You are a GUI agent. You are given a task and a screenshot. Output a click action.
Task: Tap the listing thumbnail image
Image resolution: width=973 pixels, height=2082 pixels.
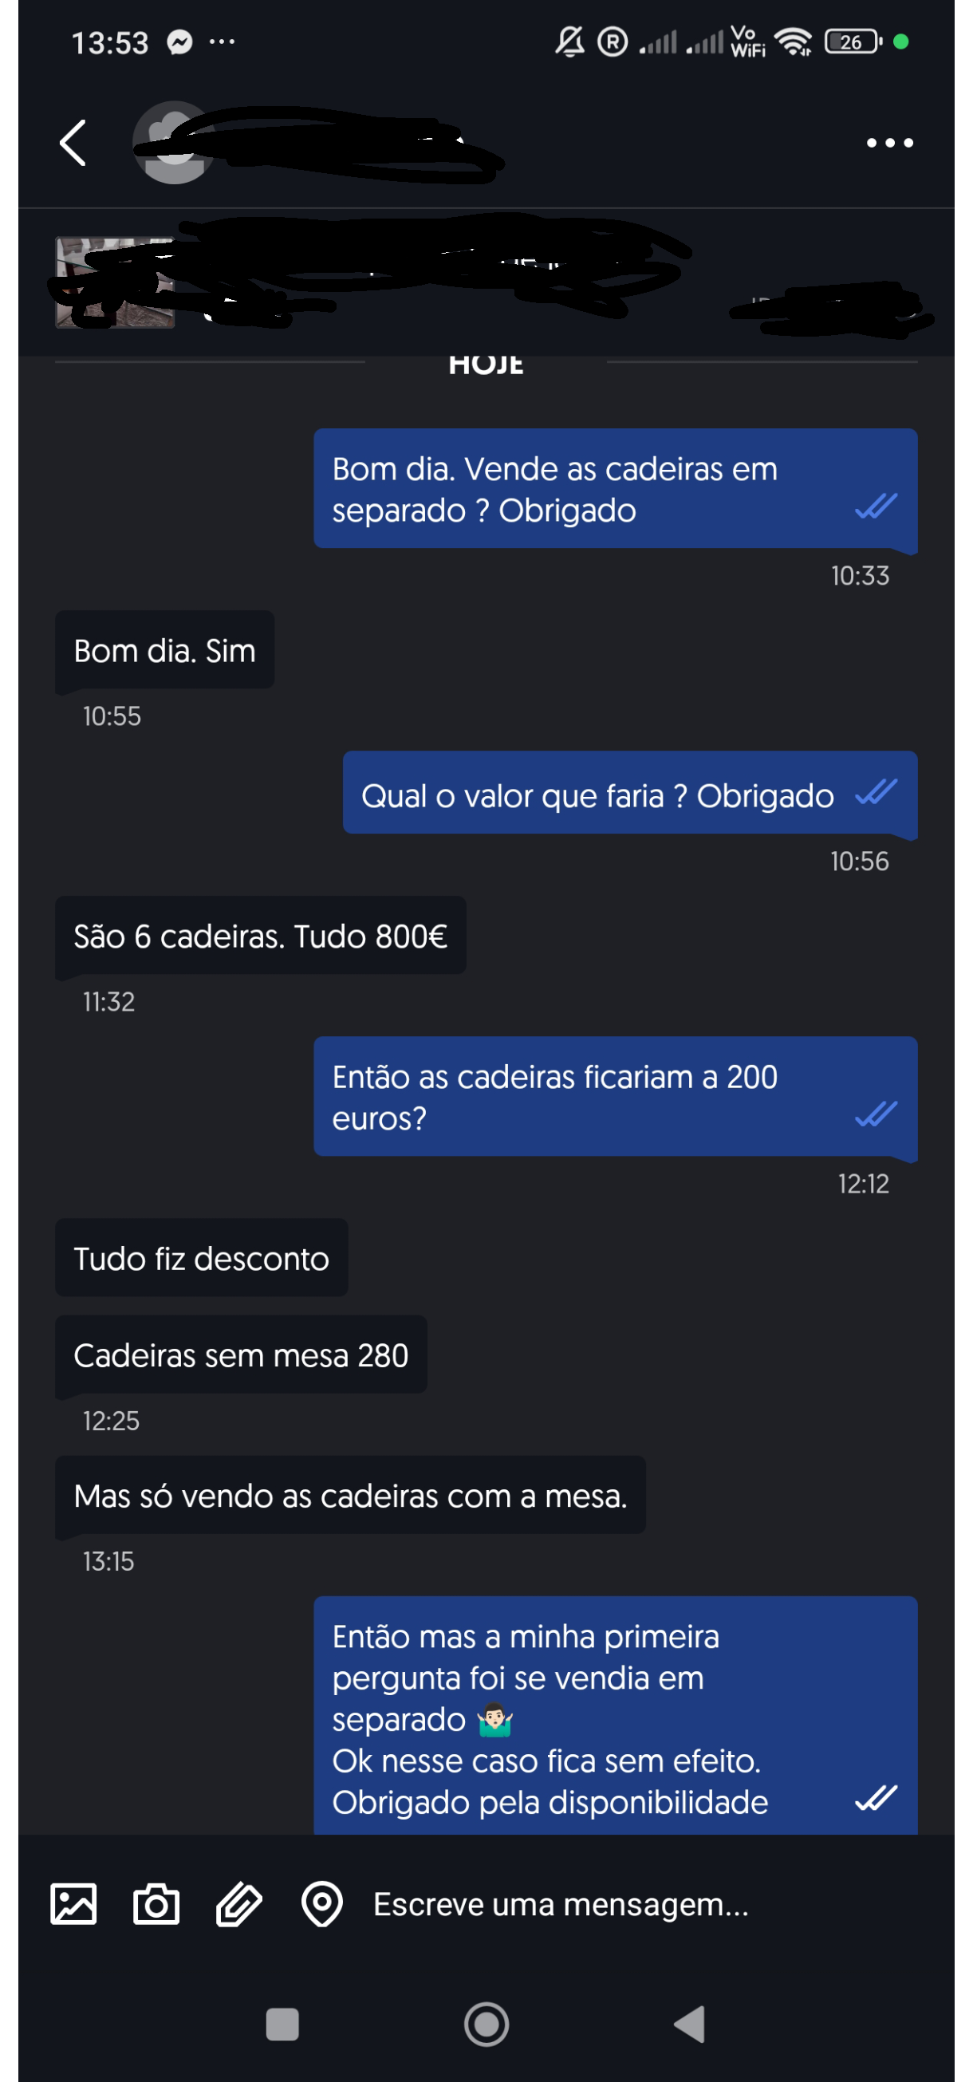click(114, 282)
